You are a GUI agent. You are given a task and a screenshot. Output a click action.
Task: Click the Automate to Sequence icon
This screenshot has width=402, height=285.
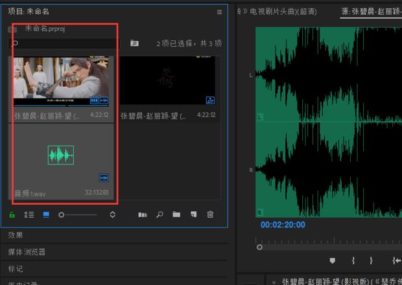[x=143, y=214]
